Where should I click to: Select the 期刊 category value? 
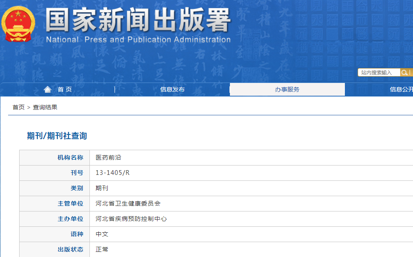coord(102,188)
